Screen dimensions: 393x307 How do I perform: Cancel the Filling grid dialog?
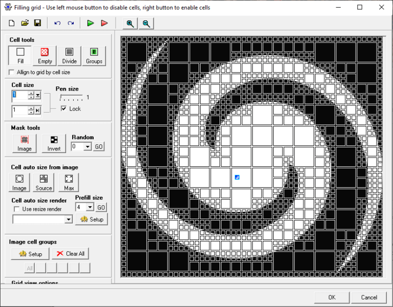tap(369, 297)
